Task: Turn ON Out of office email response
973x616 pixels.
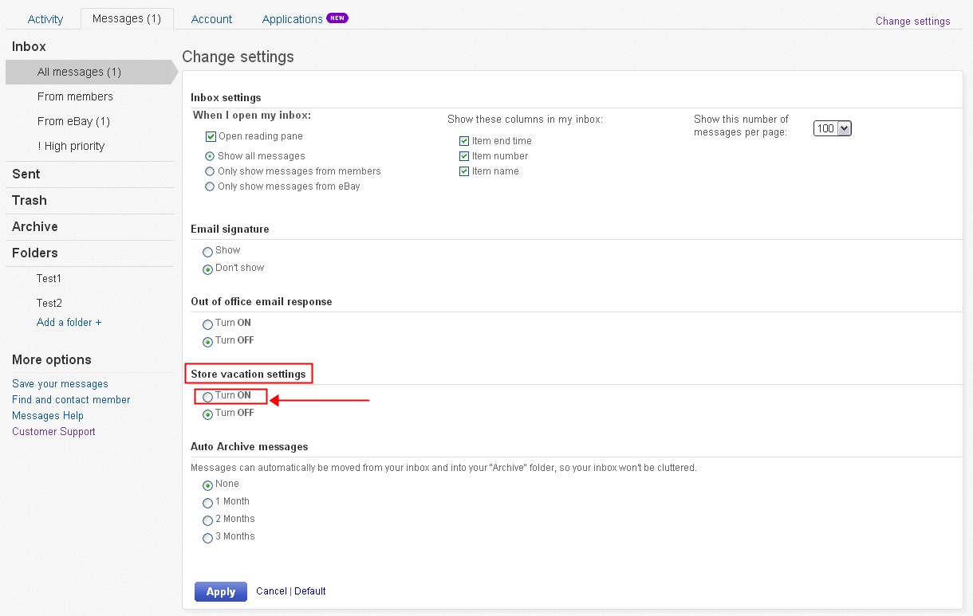Action: 208,324
